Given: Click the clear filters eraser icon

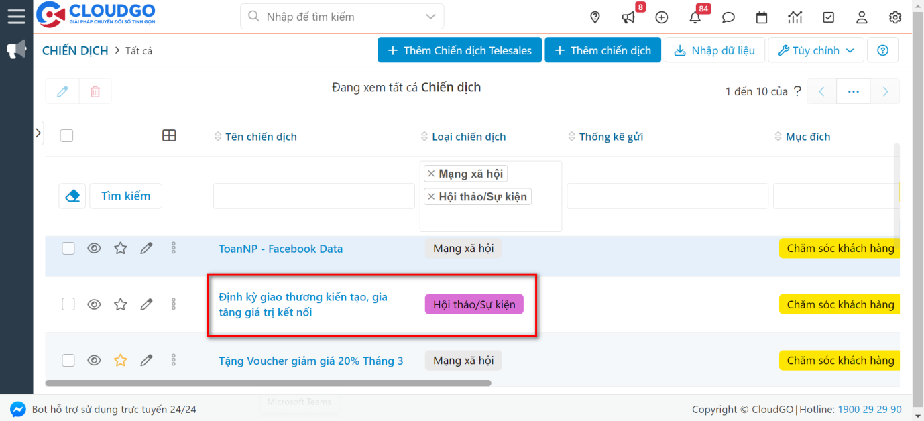Looking at the screenshot, I should pyautogui.click(x=72, y=196).
